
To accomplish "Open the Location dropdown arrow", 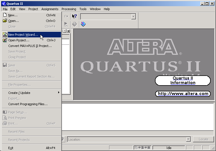I will [x=188, y=139].
